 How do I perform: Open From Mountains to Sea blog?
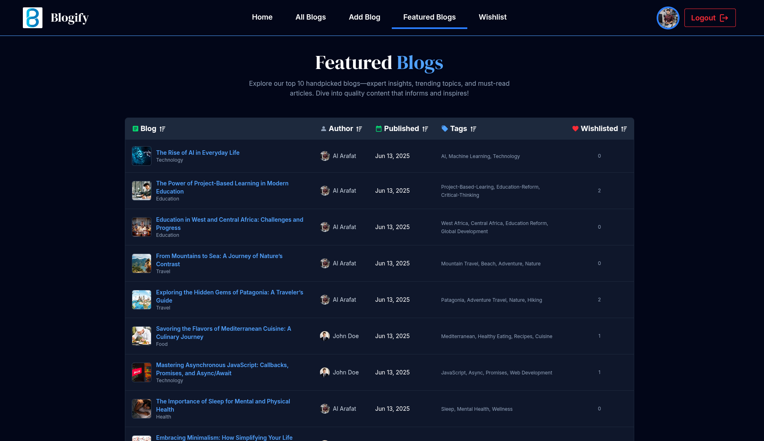(x=219, y=260)
